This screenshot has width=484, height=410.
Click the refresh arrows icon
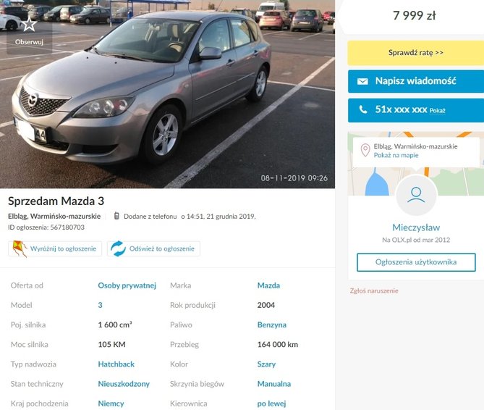118,248
